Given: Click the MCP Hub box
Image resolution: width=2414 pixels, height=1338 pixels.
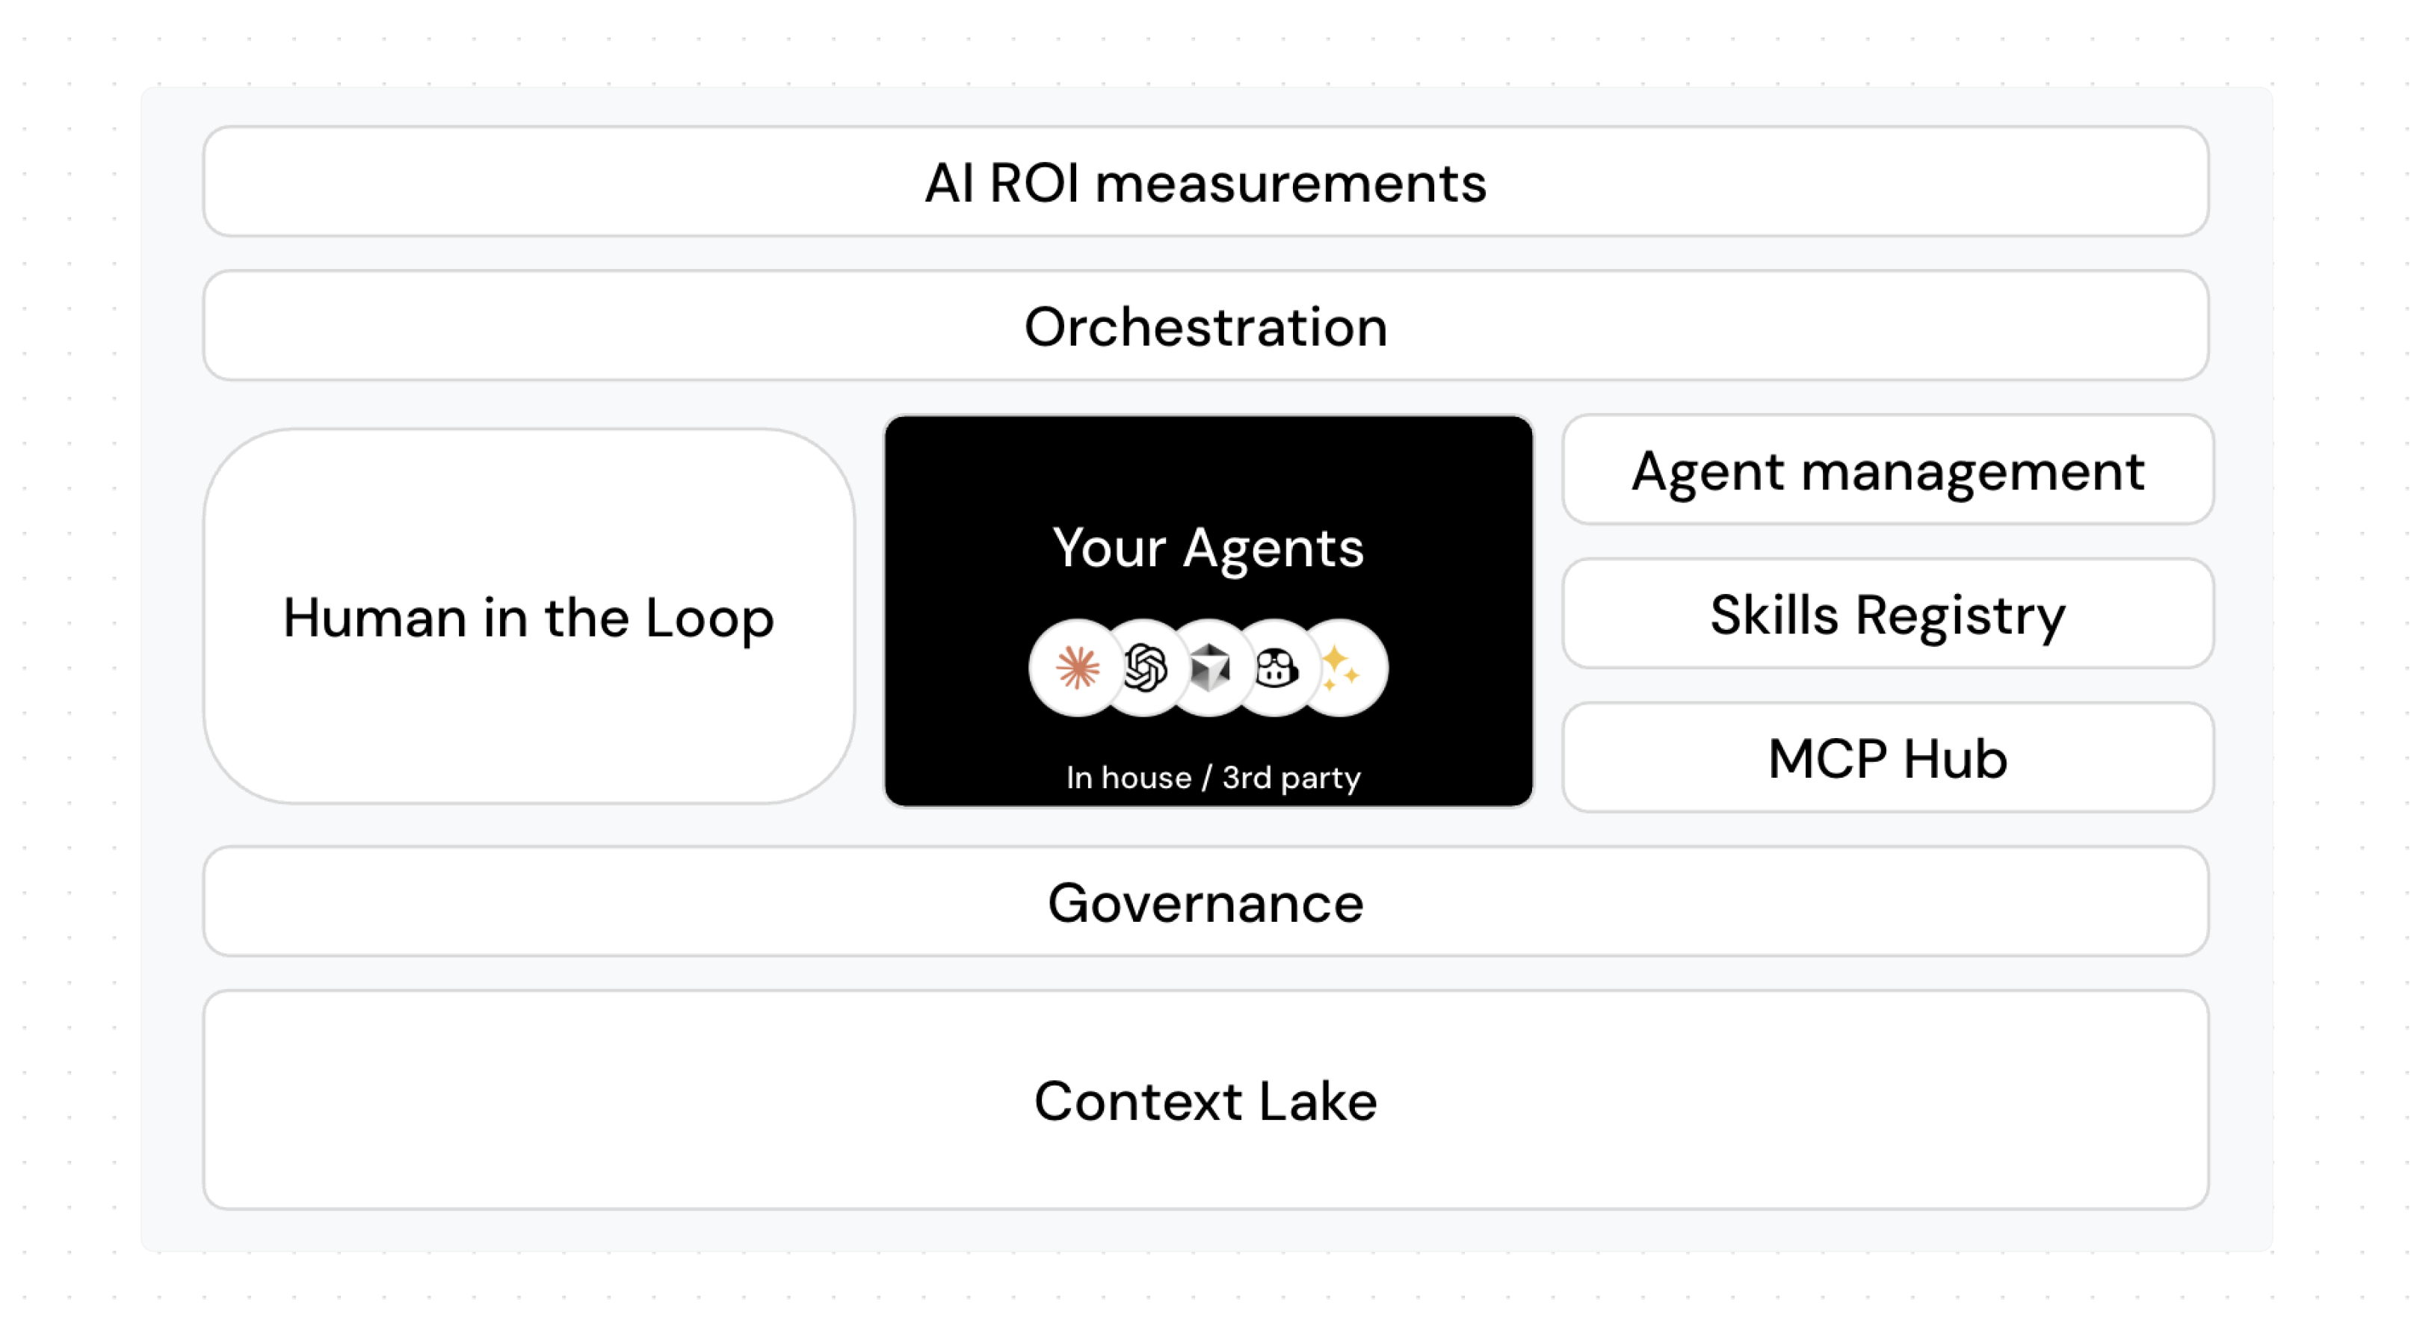Looking at the screenshot, I should [x=1887, y=758].
